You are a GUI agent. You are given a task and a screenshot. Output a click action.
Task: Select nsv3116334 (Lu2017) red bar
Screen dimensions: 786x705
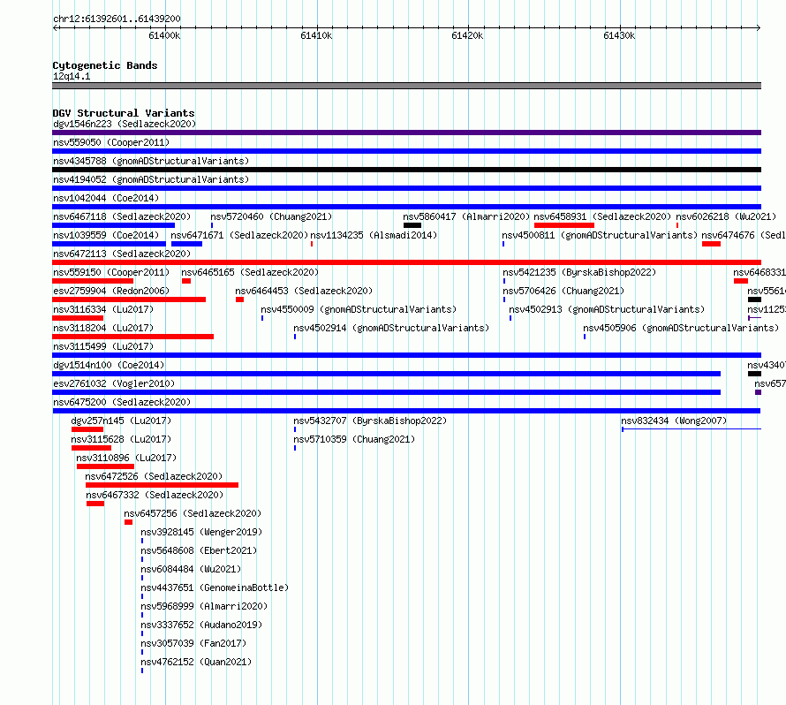[78, 318]
